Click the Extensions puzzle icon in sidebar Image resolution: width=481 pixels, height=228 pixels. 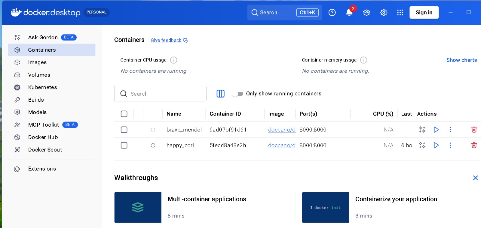click(x=17, y=169)
